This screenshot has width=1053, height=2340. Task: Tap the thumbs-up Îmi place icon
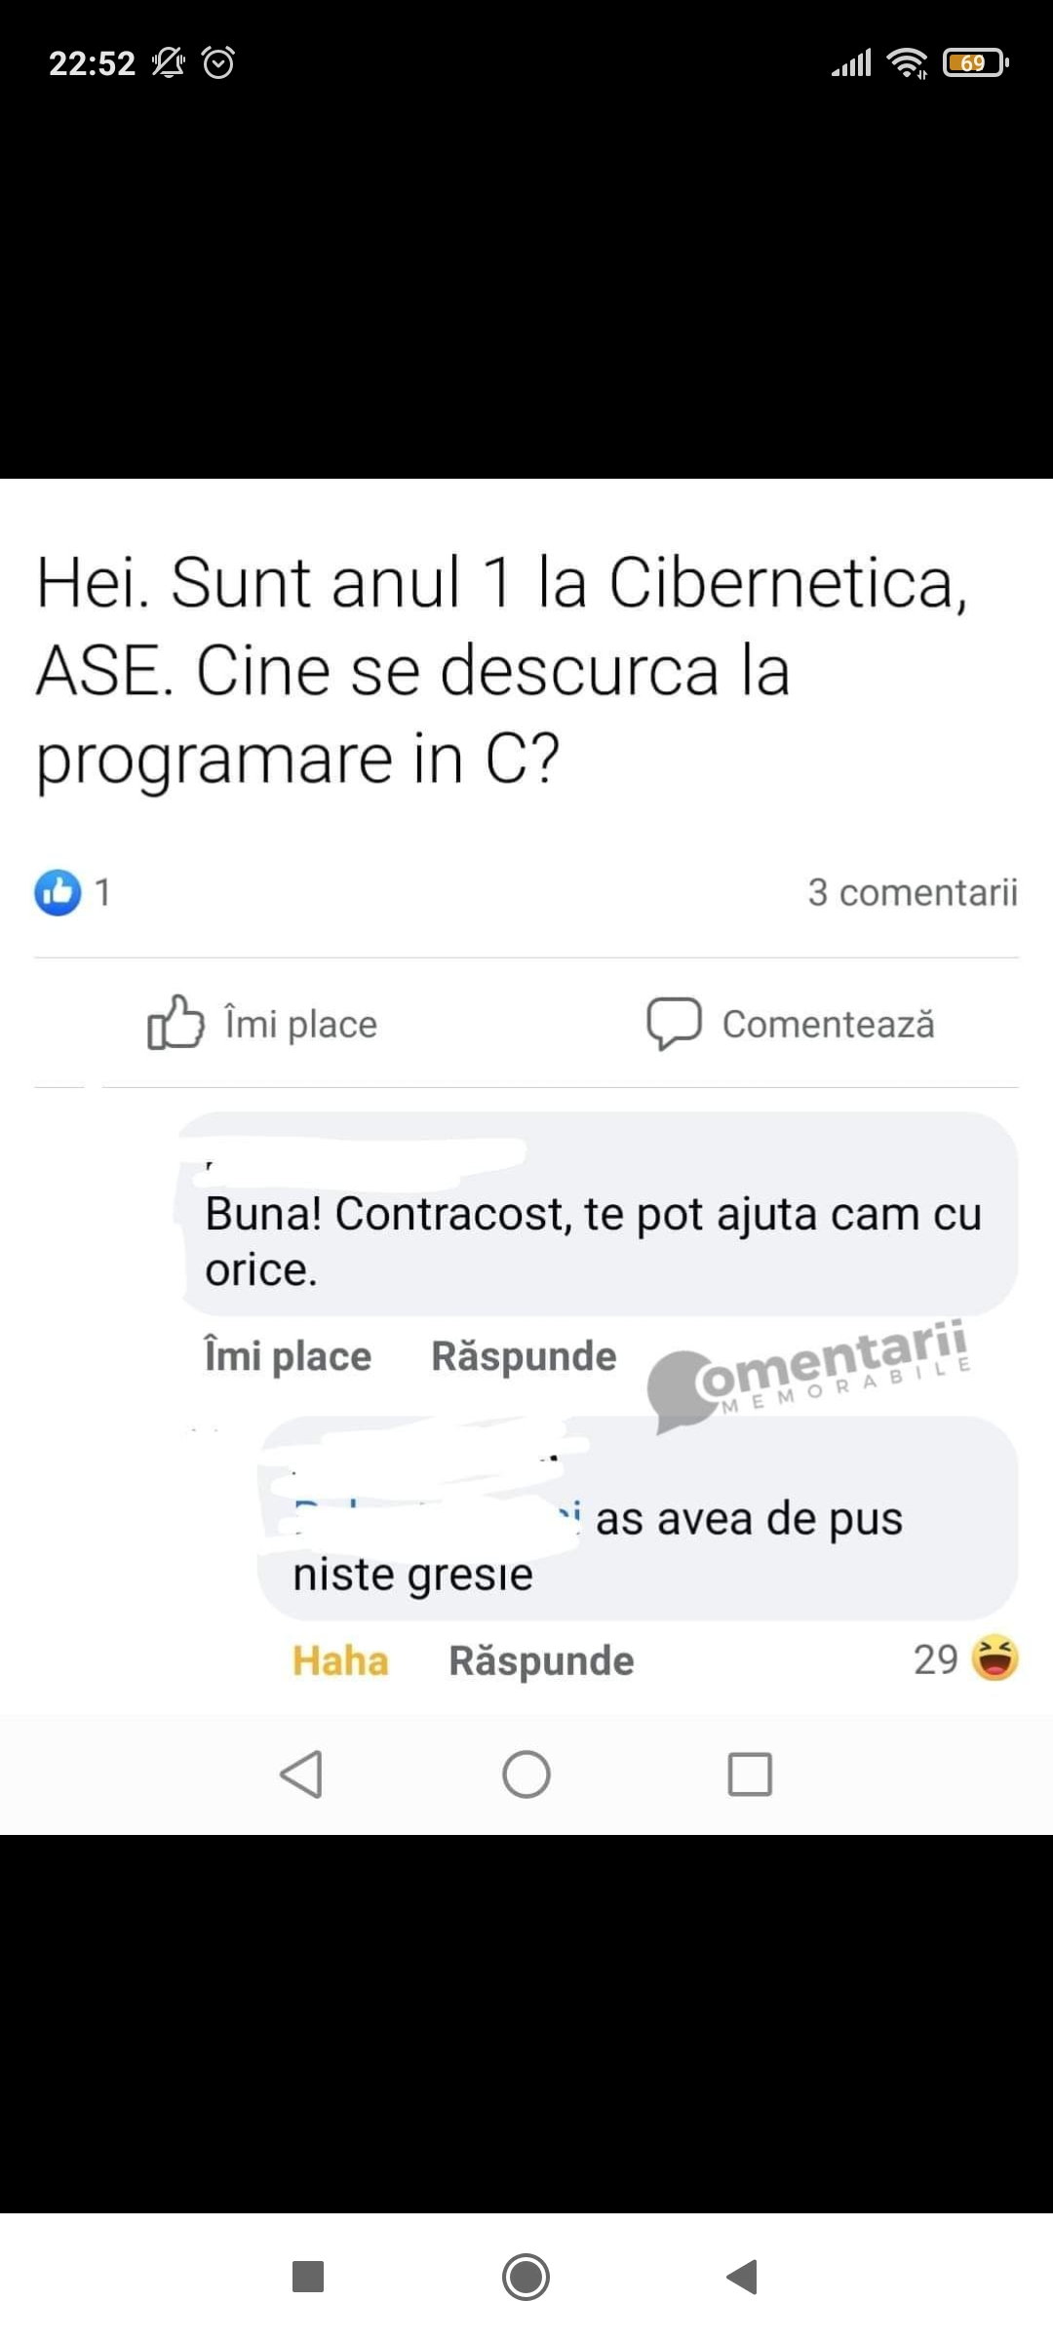tap(175, 1023)
